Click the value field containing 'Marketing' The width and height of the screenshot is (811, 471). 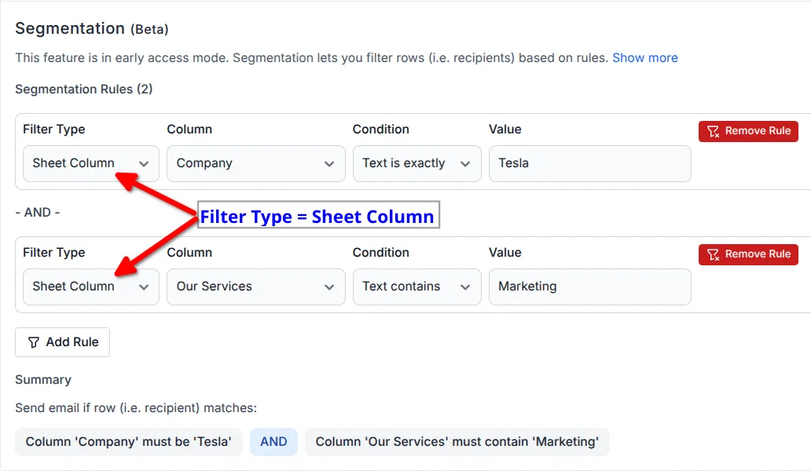(x=589, y=287)
